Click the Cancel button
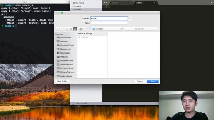 pyautogui.click(x=140, y=81)
